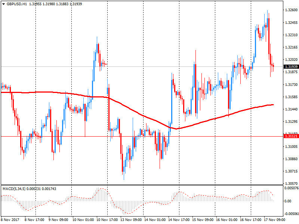Click the 1.32165 price scale value

291,47
